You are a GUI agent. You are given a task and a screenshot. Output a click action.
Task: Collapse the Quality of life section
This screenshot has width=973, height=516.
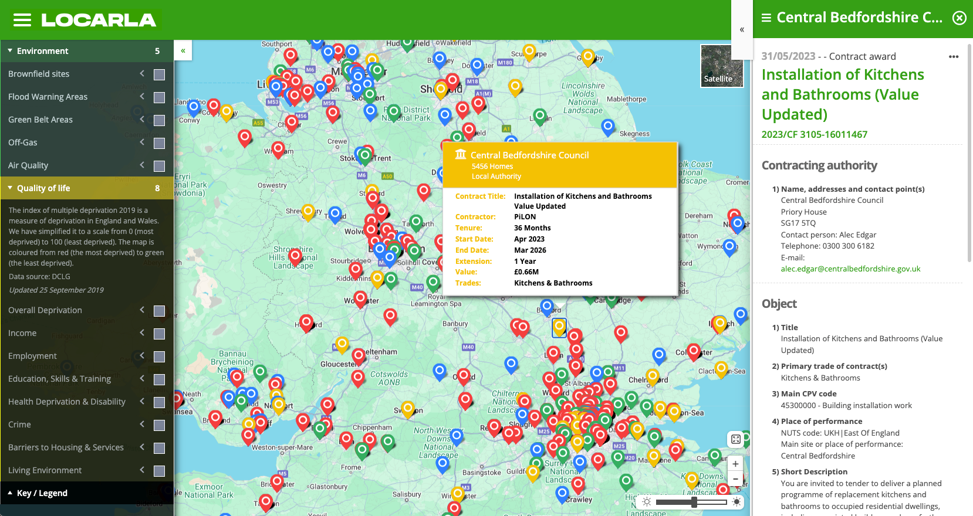coord(87,188)
